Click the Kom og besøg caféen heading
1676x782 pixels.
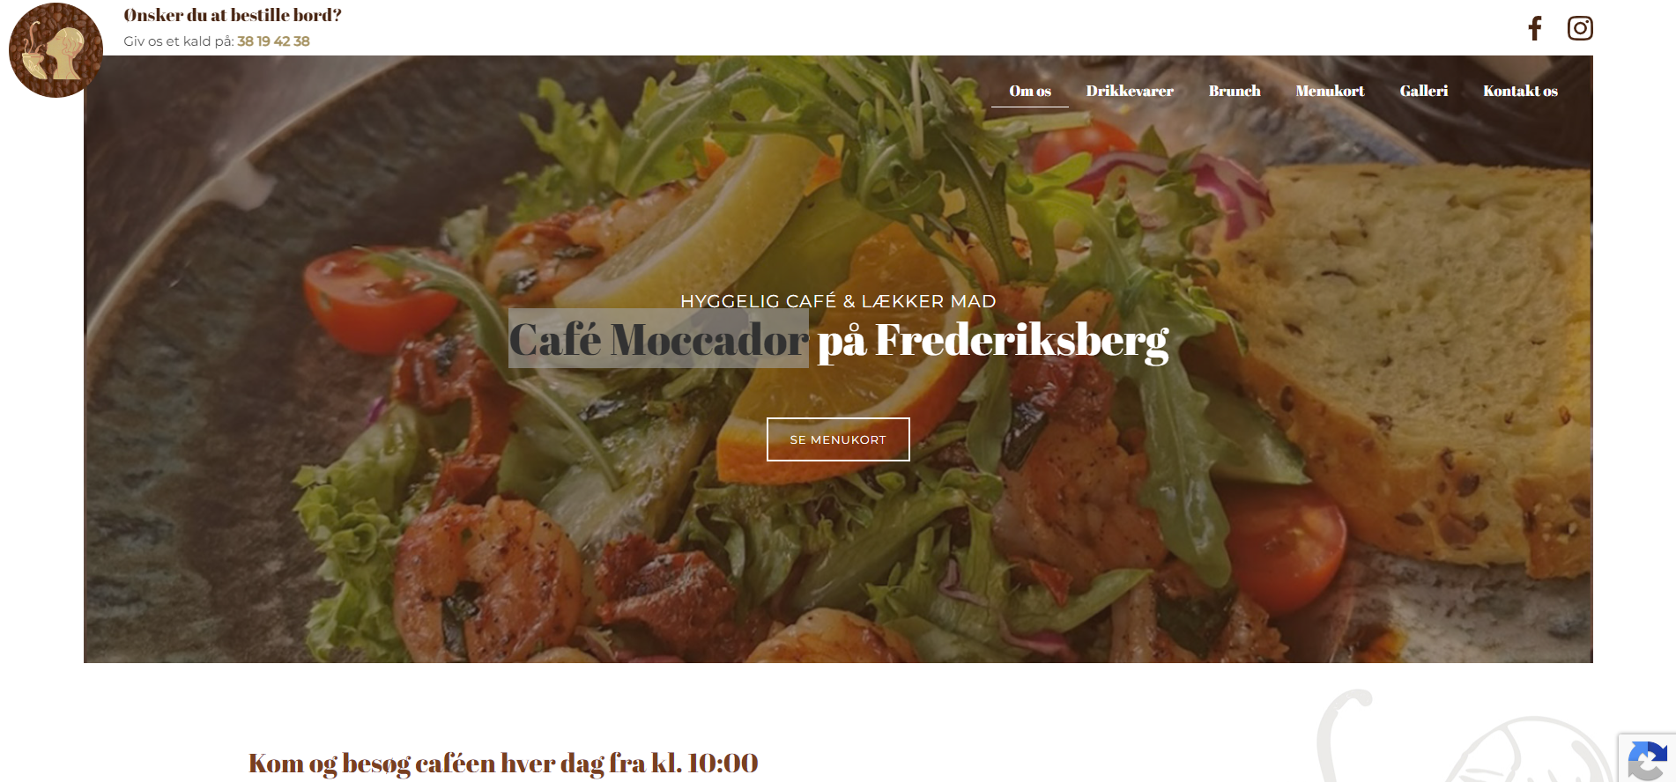tap(503, 763)
